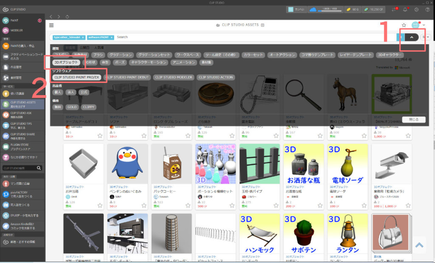The image size is (435, 263).
Task: Go forward with the right arrow
Action: 59,17
